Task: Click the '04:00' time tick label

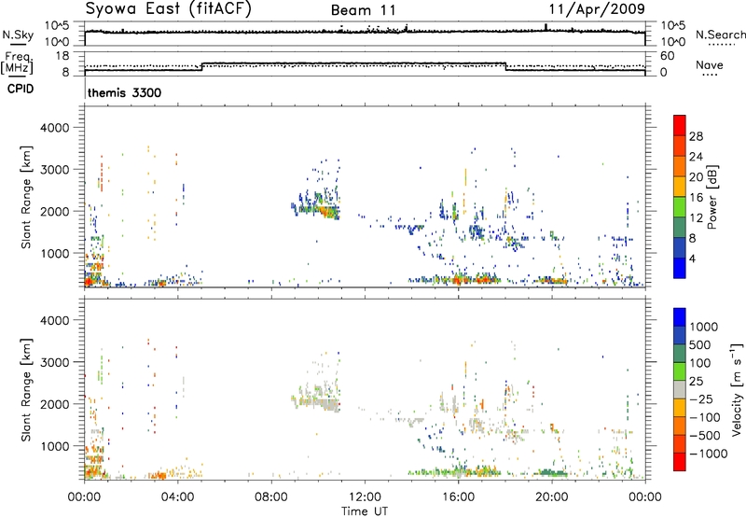Action: [x=178, y=497]
